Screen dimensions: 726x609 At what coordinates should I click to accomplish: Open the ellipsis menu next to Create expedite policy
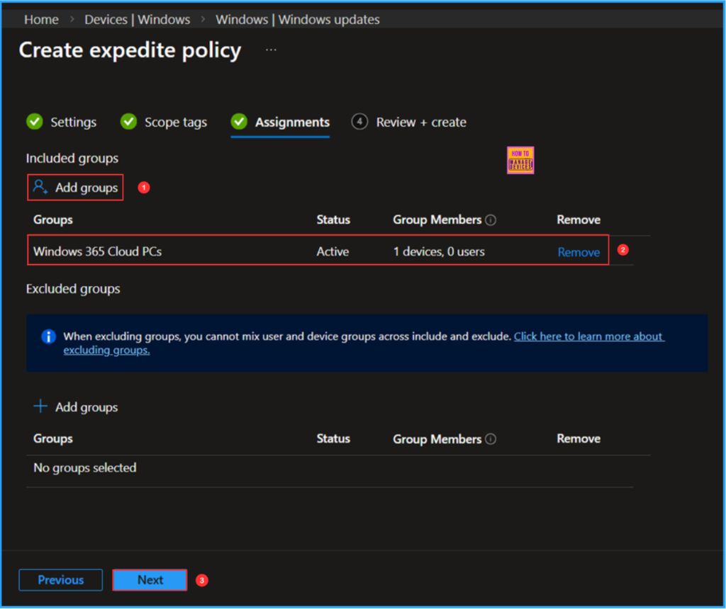271,50
